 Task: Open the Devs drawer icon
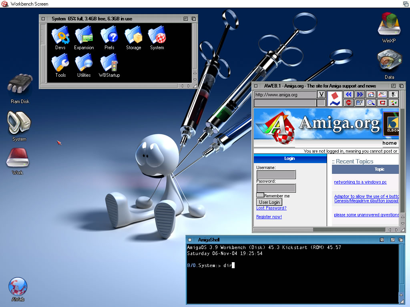coord(60,38)
